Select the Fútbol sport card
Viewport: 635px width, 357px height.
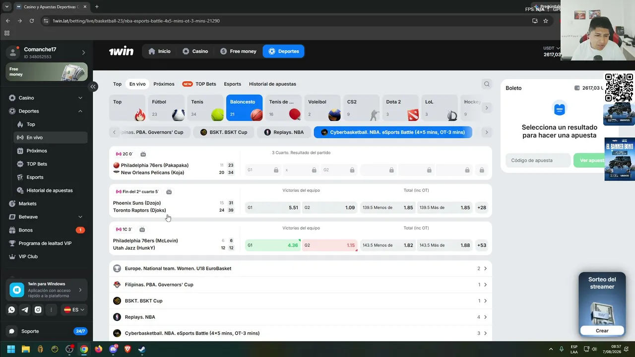coord(166,108)
